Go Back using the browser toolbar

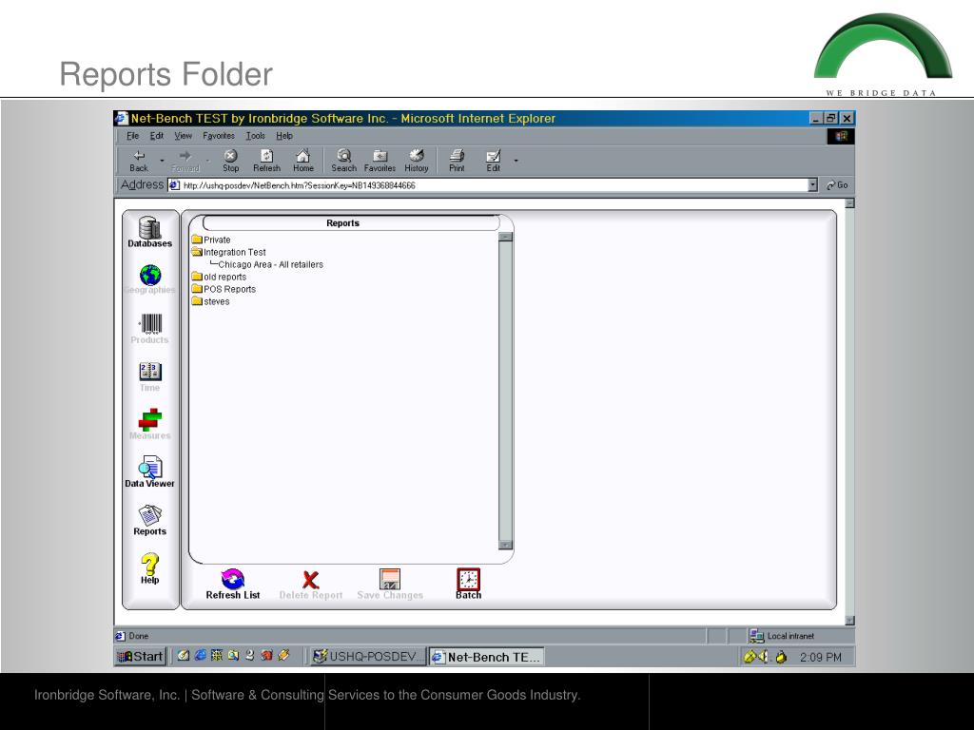139,160
